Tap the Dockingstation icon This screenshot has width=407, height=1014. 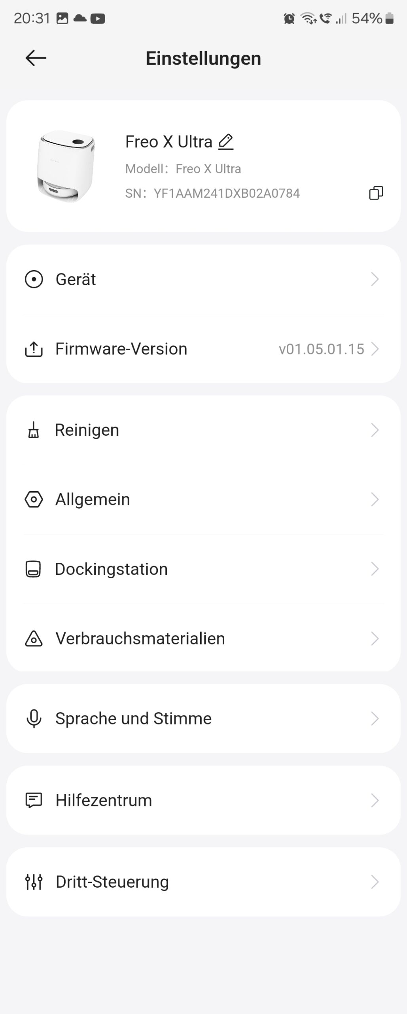(x=33, y=569)
